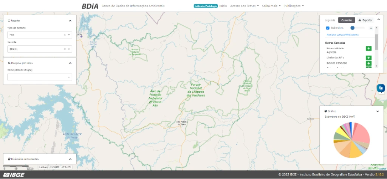Click the large pink slice of the pie chart

[x=362, y=134]
